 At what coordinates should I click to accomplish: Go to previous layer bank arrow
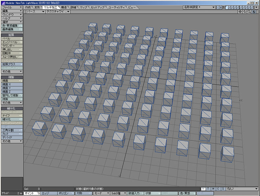coord(218,7)
